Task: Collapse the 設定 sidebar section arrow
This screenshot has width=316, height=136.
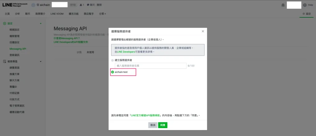Action: pos(40,24)
